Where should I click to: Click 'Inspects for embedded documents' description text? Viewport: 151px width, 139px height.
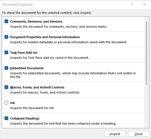pos(73,75)
